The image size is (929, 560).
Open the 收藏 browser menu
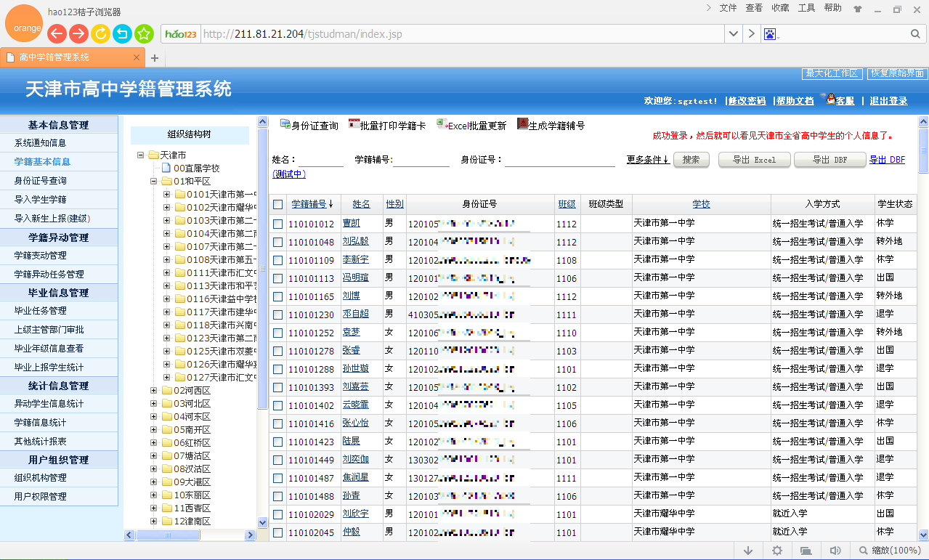[x=780, y=8]
